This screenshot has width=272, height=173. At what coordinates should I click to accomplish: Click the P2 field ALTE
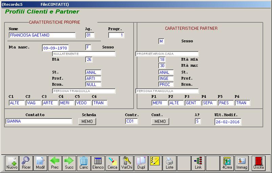tap(176, 103)
